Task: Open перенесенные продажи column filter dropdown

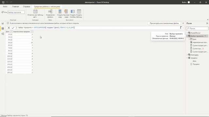Action: (x=32, y=32)
